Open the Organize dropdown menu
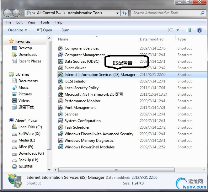The height and width of the screenshot is (192, 208). coord(18,30)
